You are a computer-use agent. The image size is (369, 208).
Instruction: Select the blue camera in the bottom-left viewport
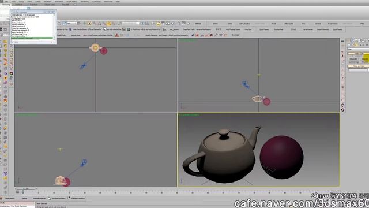(84, 163)
